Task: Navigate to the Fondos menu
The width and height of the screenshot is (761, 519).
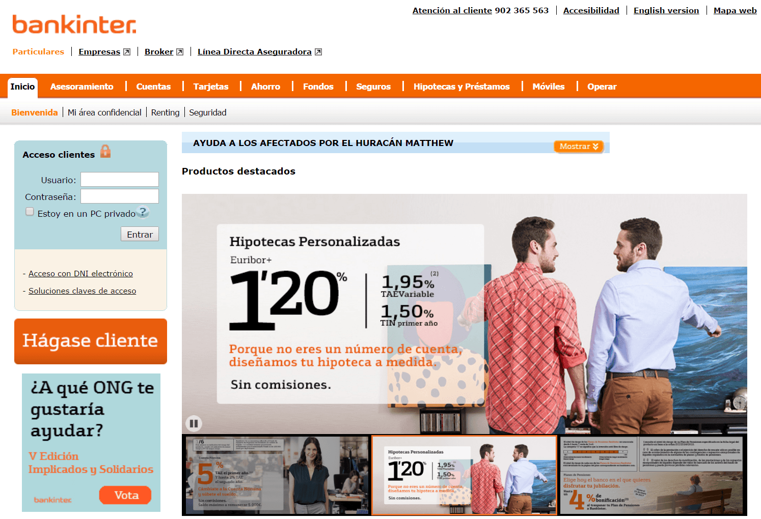Action: tap(318, 86)
